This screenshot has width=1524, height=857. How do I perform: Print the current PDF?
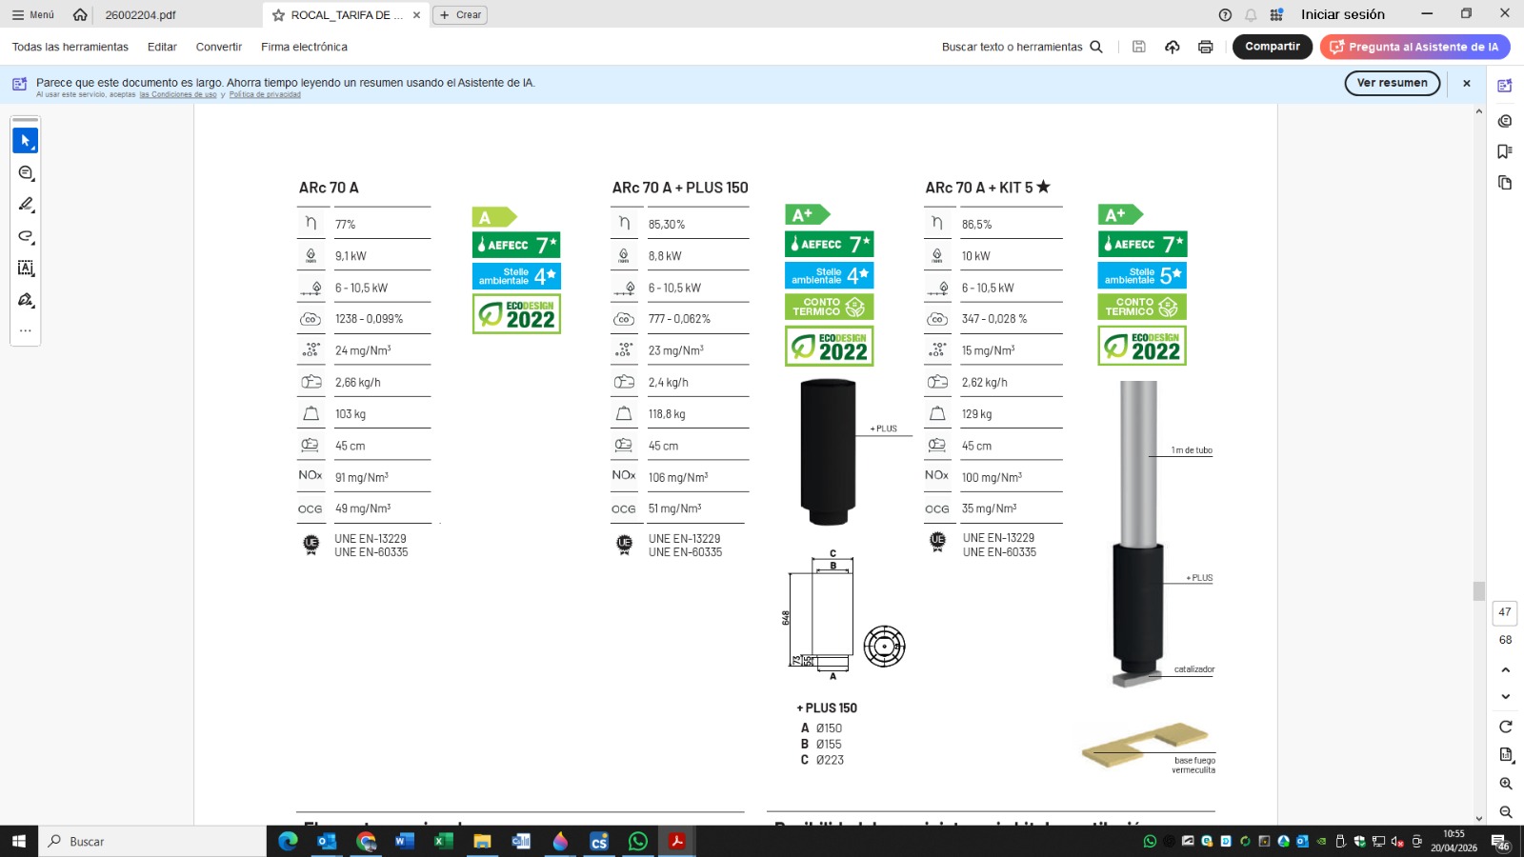[x=1206, y=47]
